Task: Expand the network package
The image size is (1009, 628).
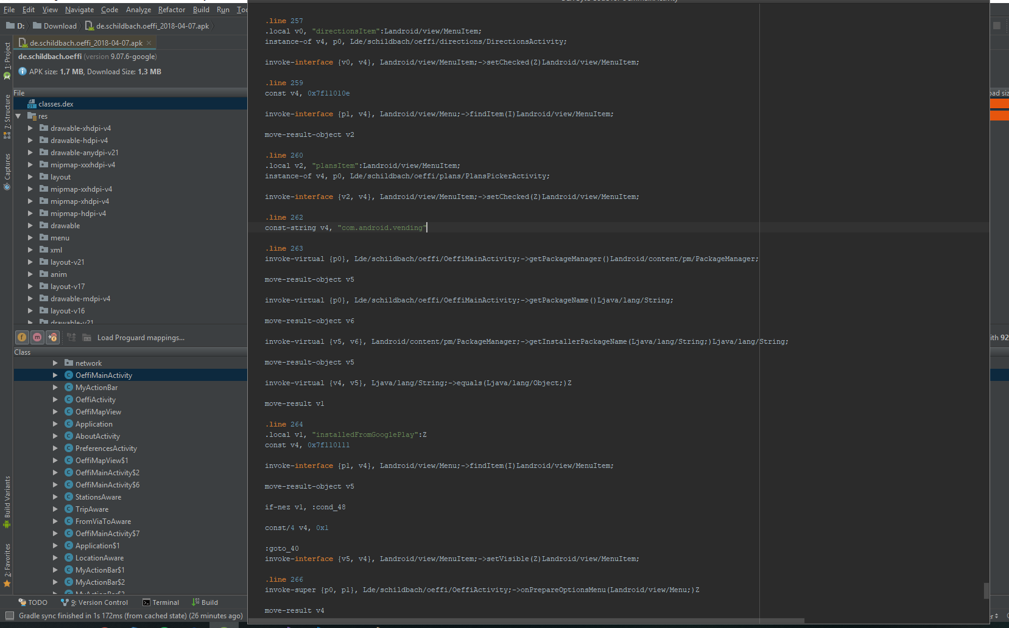Action: pyautogui.click(x=55, y=363)
